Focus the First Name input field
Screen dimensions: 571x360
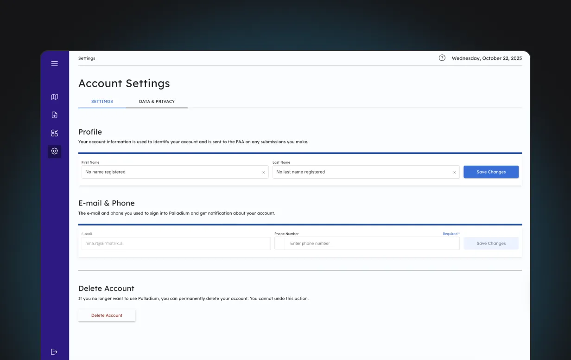coord(175,172)
